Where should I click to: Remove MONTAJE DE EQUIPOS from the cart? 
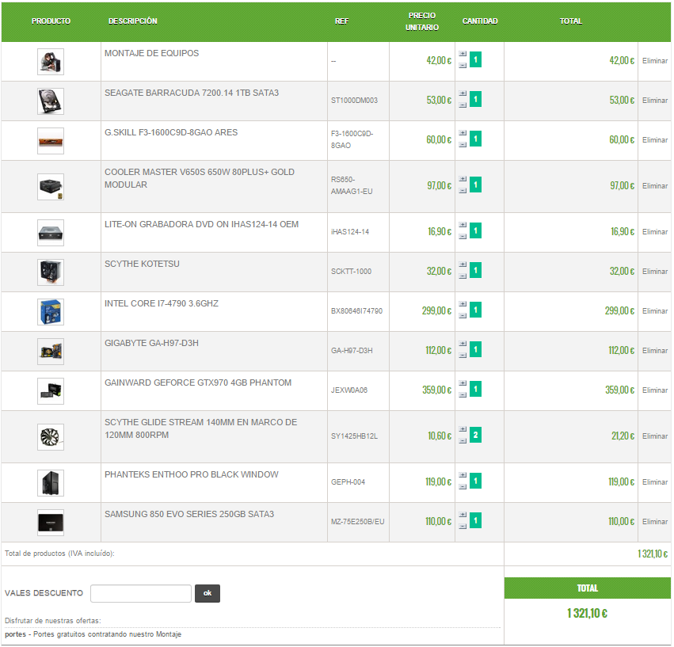[655, 61]
